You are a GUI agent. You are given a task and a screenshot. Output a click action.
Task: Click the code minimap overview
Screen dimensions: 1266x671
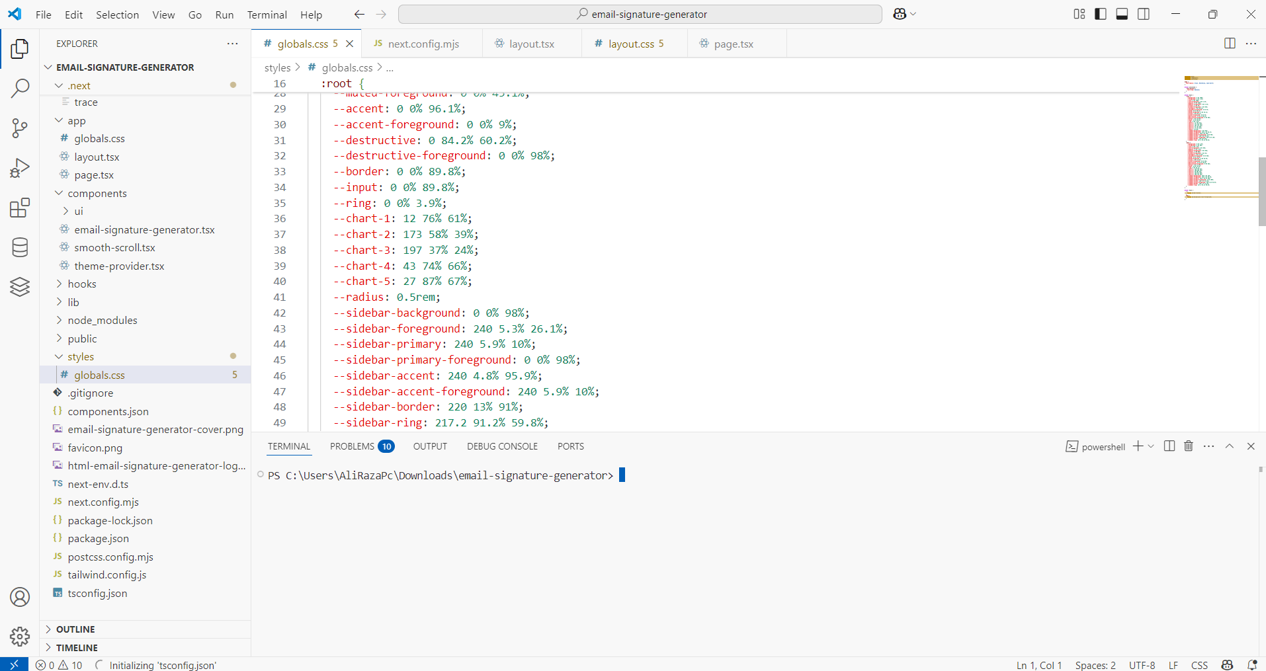coord(1221,138)
